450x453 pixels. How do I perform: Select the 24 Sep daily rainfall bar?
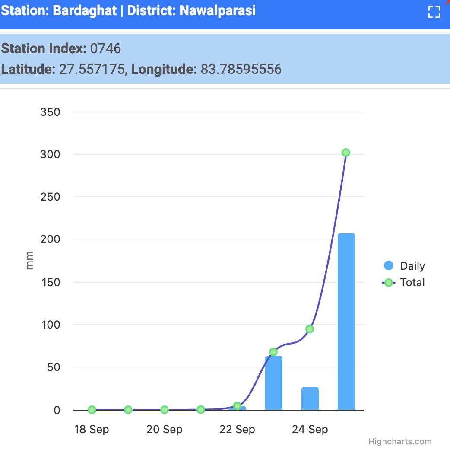[310, 399]
